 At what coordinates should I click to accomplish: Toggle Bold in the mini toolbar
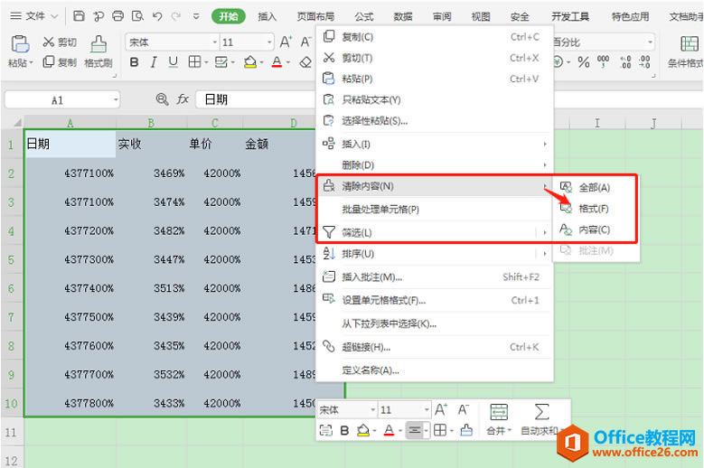[344, 431]
